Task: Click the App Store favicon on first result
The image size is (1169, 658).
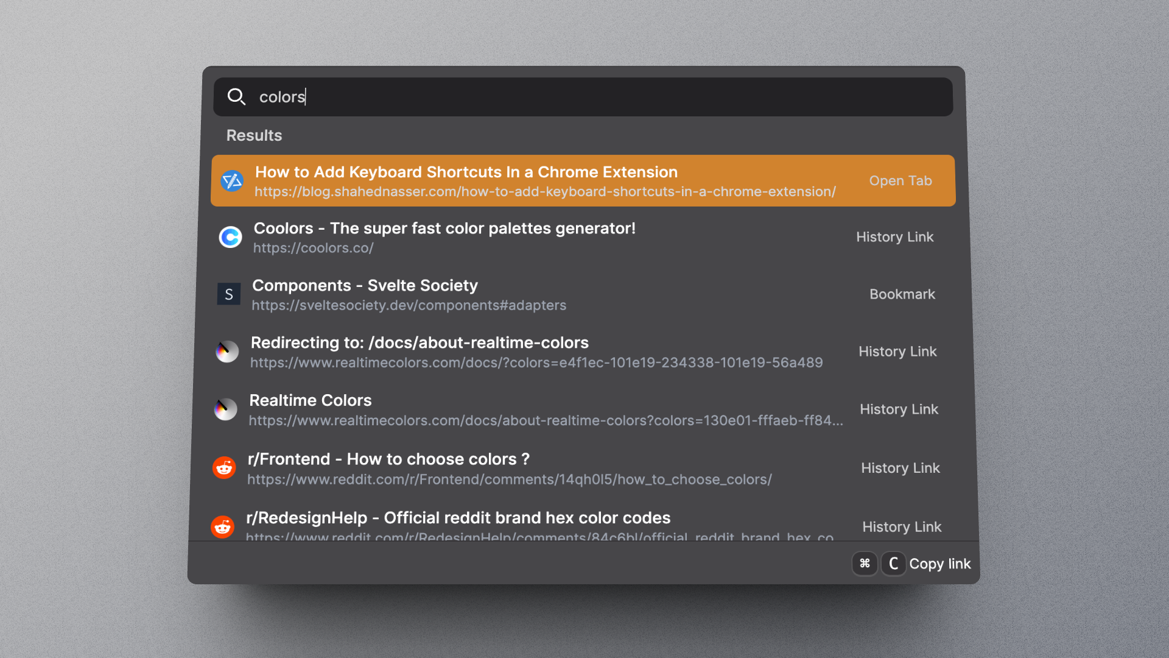Action: pyautogui.click(x=232, y=181)
